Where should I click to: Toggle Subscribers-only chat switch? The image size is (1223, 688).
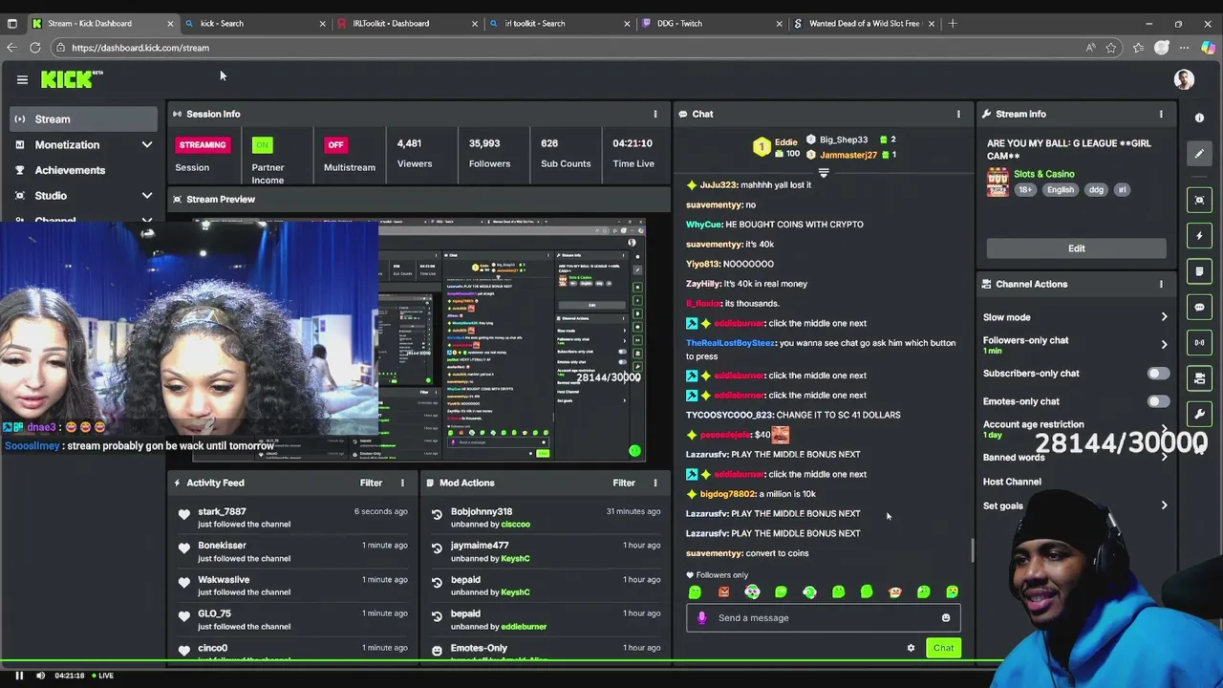(1157, 374)
